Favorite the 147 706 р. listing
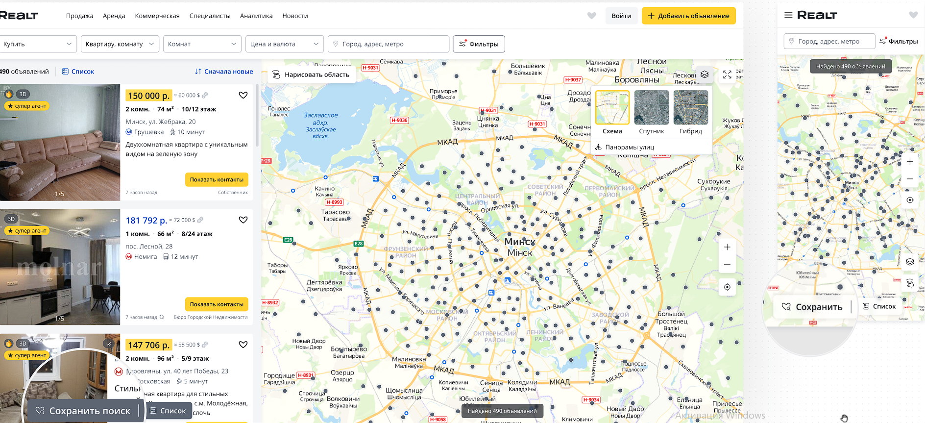Image resolution: width=925 pixels, height=423 pixels. tap(243, 345)
